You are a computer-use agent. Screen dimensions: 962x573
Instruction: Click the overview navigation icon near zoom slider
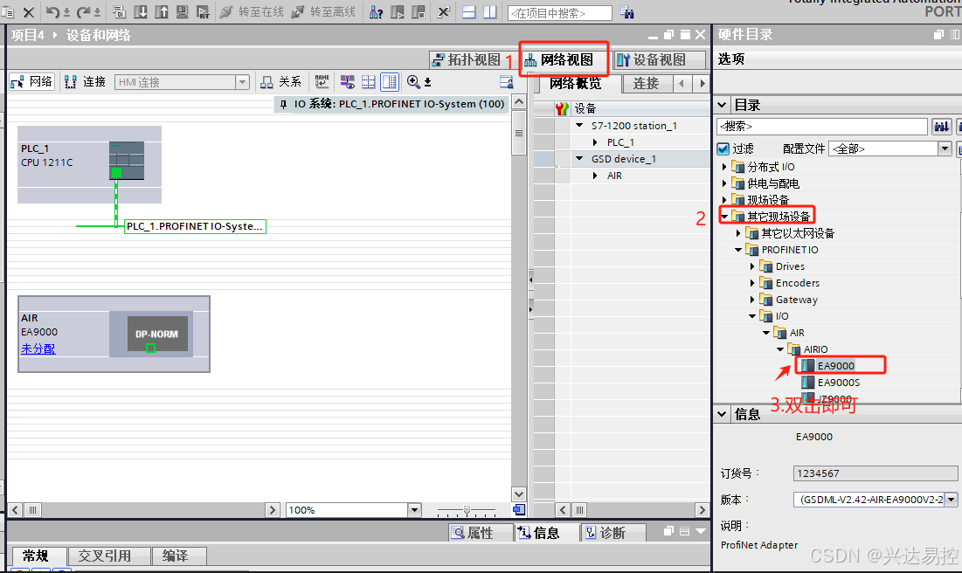[518, 510]
